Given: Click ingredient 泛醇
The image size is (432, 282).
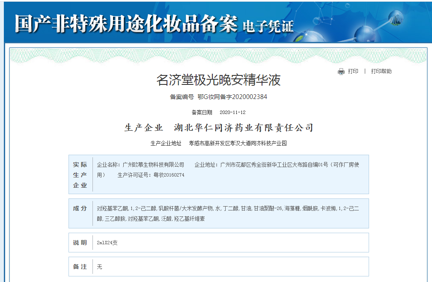Looking at the screenshot, I should click(x=166, y=219).
